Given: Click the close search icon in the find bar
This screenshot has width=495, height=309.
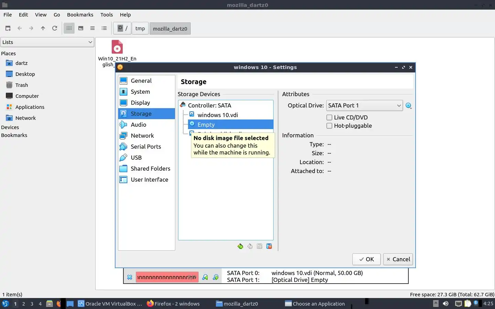Looking at the screenshot, I should [x=130, y=277].
